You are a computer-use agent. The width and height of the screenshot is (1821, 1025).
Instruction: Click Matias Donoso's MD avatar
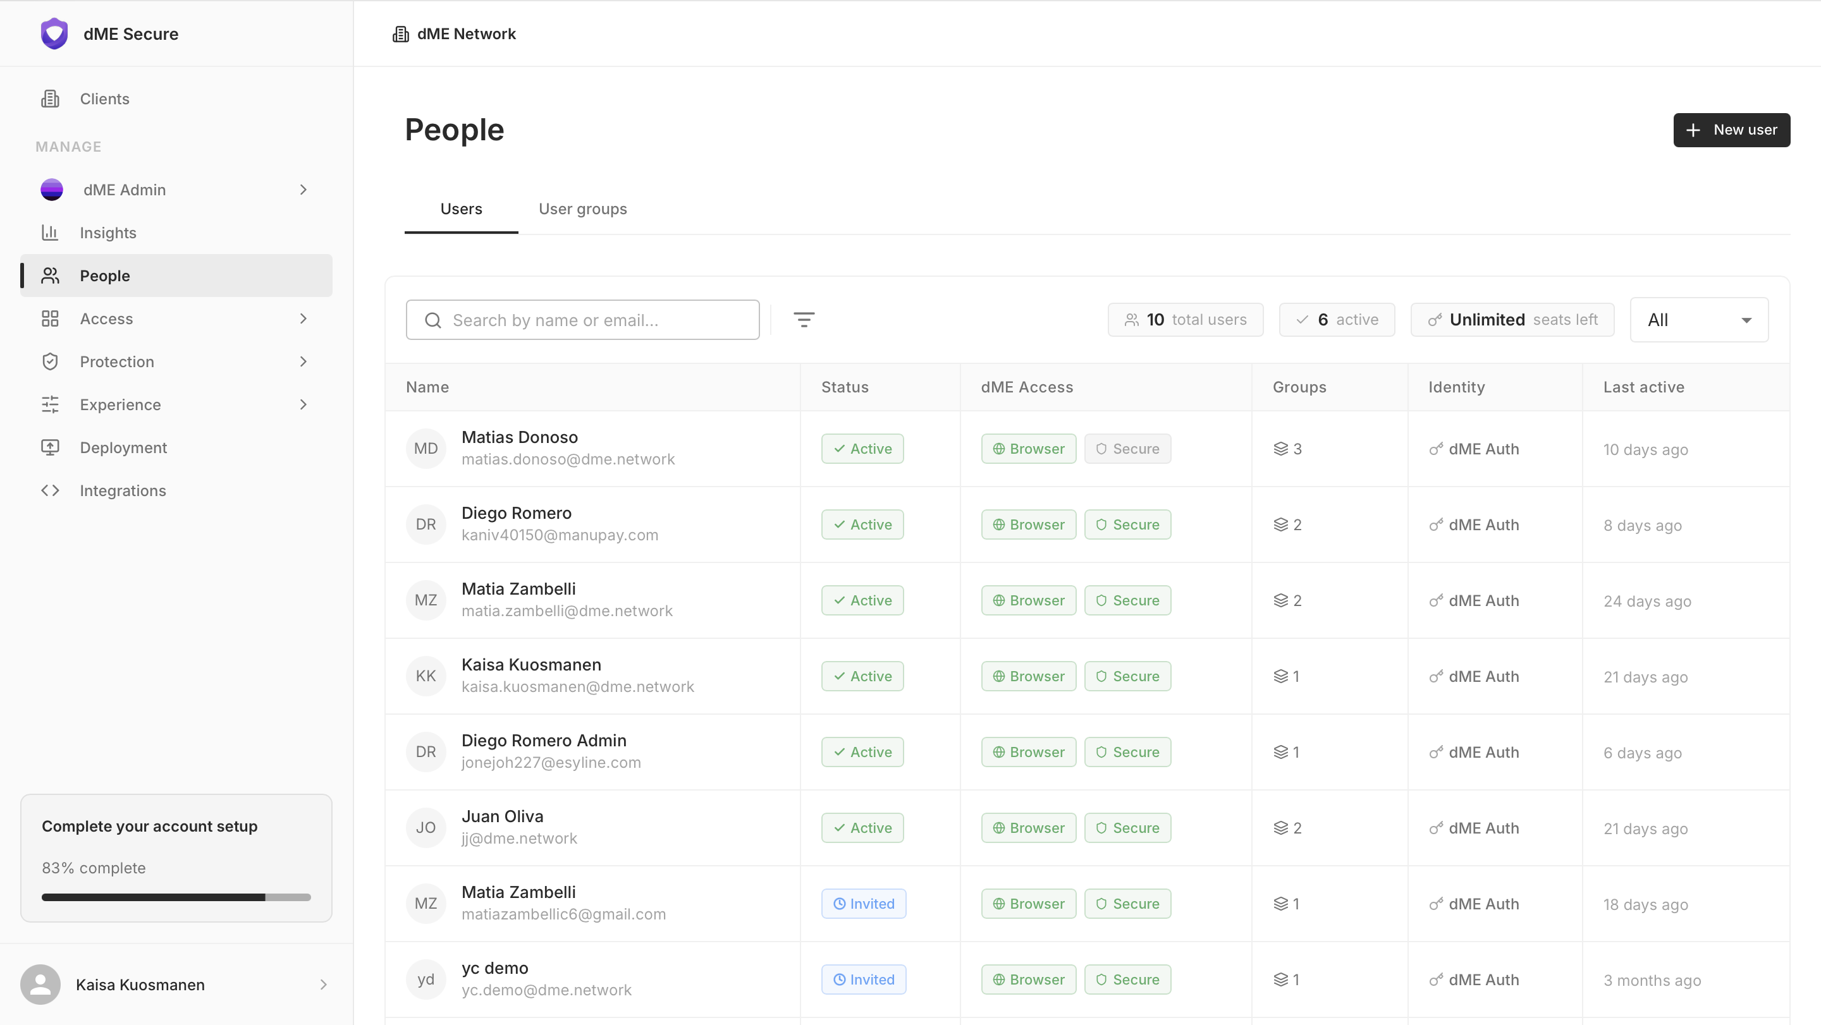[426, 448]
